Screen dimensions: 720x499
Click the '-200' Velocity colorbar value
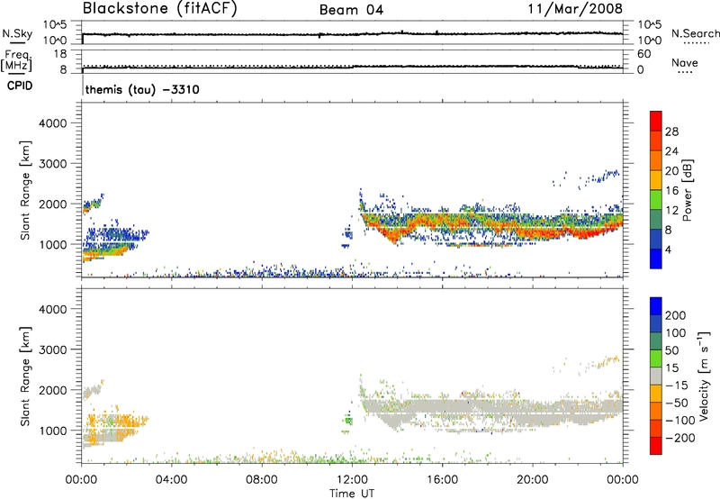[x=680, y=438]
